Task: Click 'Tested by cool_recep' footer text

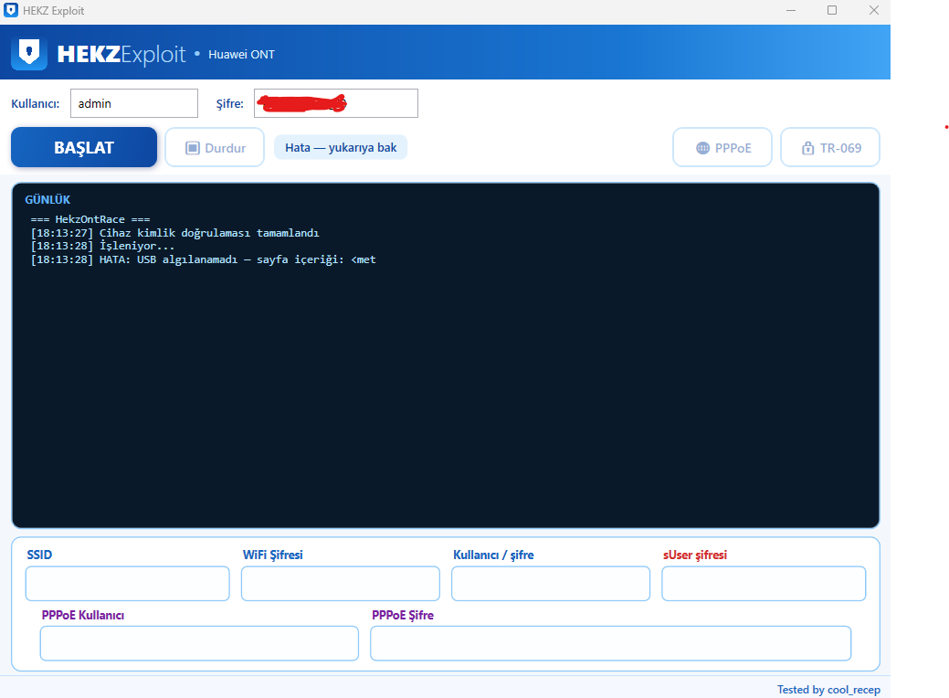Action: (828, 690)
